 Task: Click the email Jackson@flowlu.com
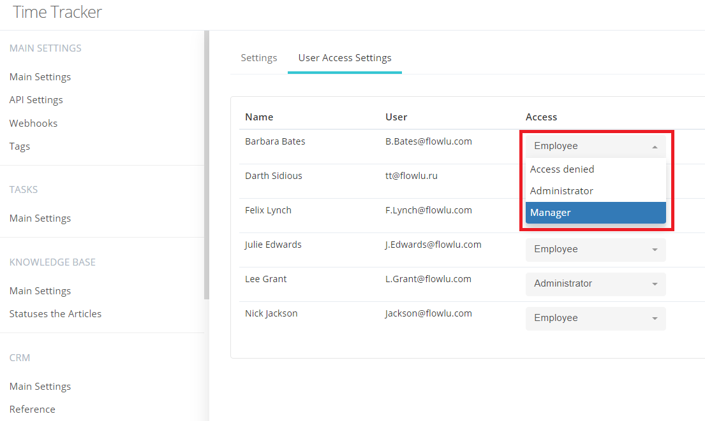point(429,314)
